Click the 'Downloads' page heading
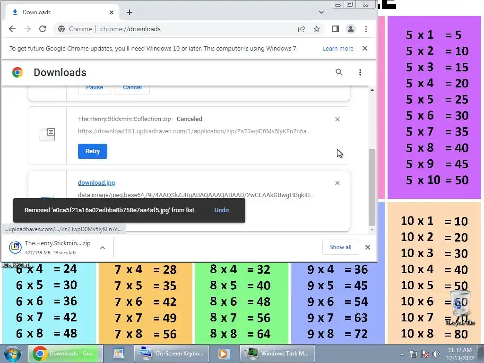Image resolution: width=484 pixels, height=363 pixels. click(60, 72)
